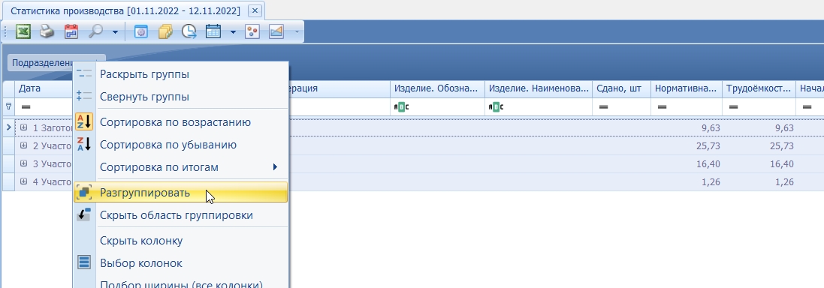The width and height of the screenshot is (824, 288).
Task: Click the stacked yellow documents icon
Action: [165, 31]
